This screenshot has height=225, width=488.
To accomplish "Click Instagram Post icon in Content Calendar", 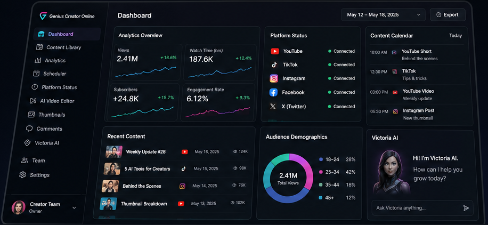I will pyautogui.click(x=395, y=111).
